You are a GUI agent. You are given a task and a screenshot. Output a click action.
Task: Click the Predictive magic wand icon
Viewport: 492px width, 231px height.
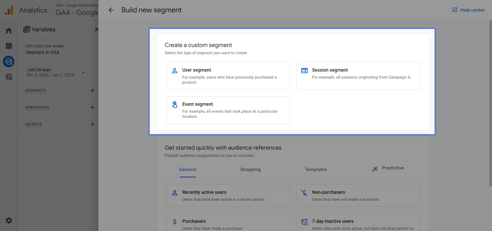(x=375, y=169)
